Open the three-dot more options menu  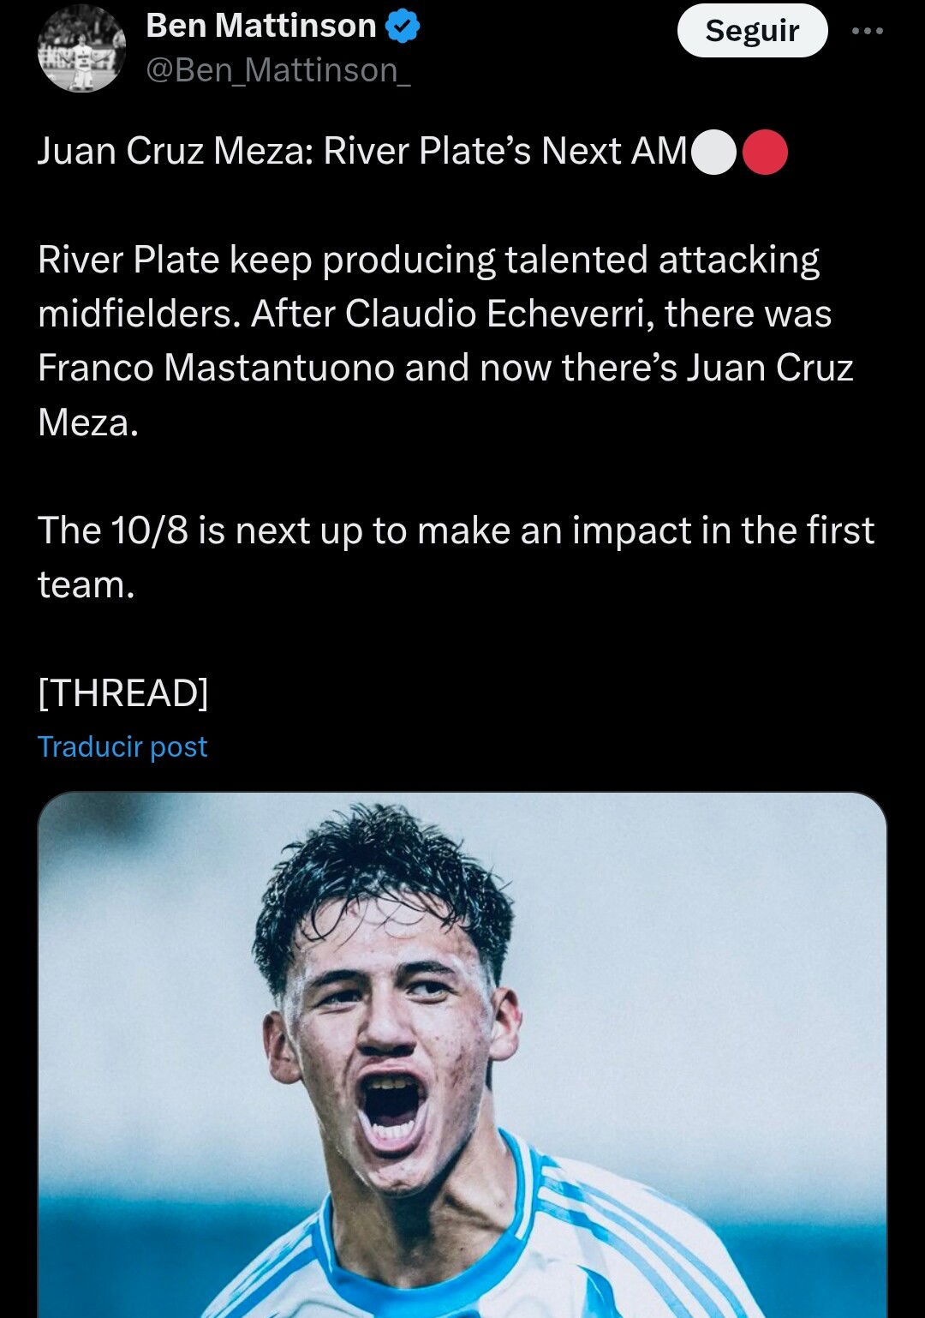[x=868, y=31]
